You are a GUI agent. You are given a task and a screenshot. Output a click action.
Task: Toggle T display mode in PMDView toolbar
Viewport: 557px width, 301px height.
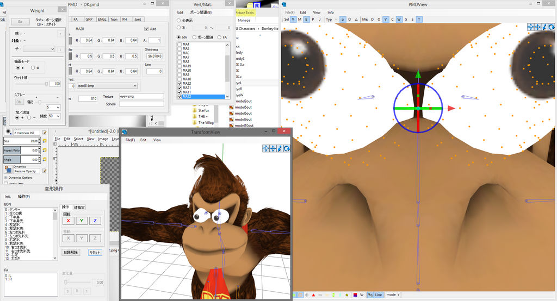tap(419, 20)
